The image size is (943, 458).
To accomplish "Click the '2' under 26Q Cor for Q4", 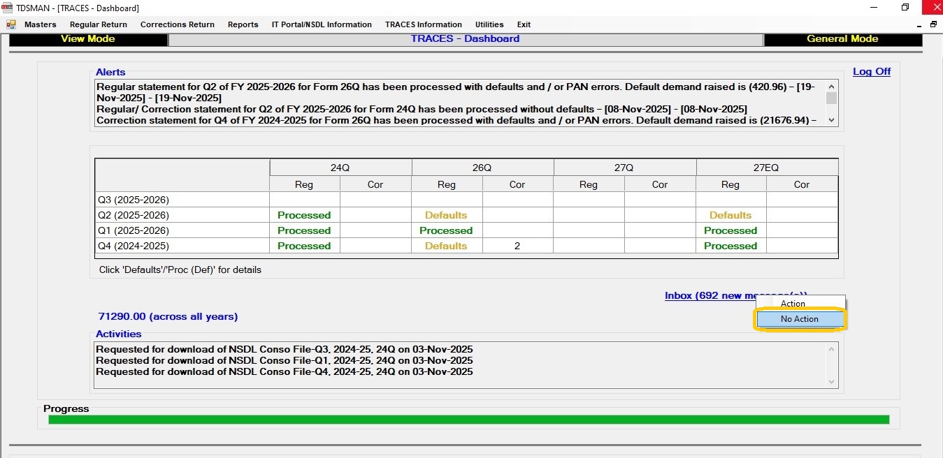I will [517, 246].
